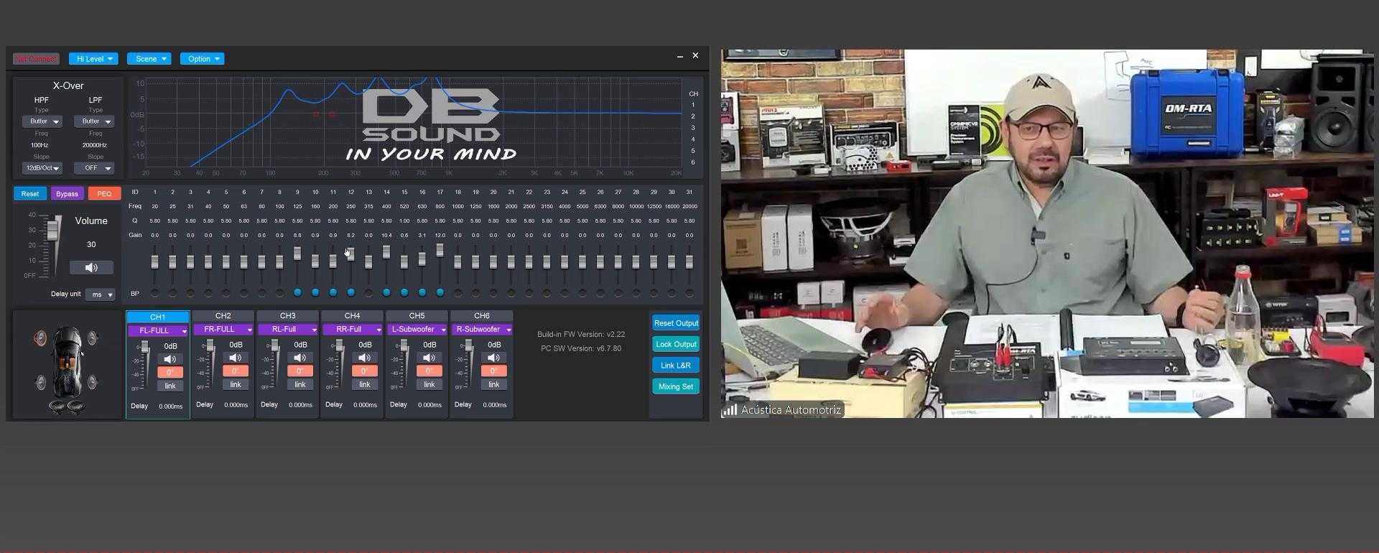Mute CH3 with its speaker icon
Image resolution: width=1379 pixels, height=553 pixels.
pos(300,358)
